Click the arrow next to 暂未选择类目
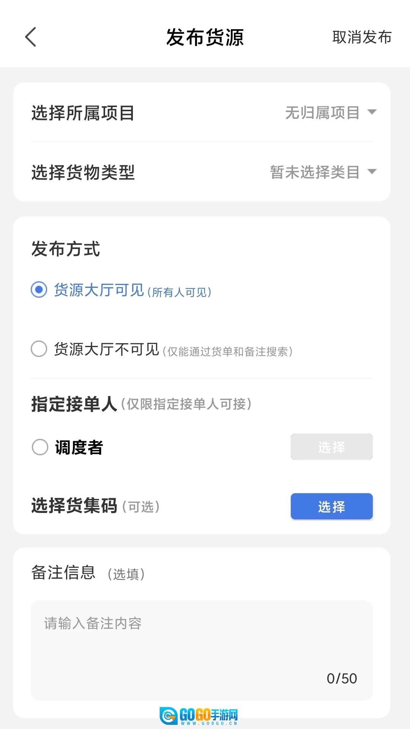Screen dimensions: 410x729 pyautogui.click(x=372, y=172)
